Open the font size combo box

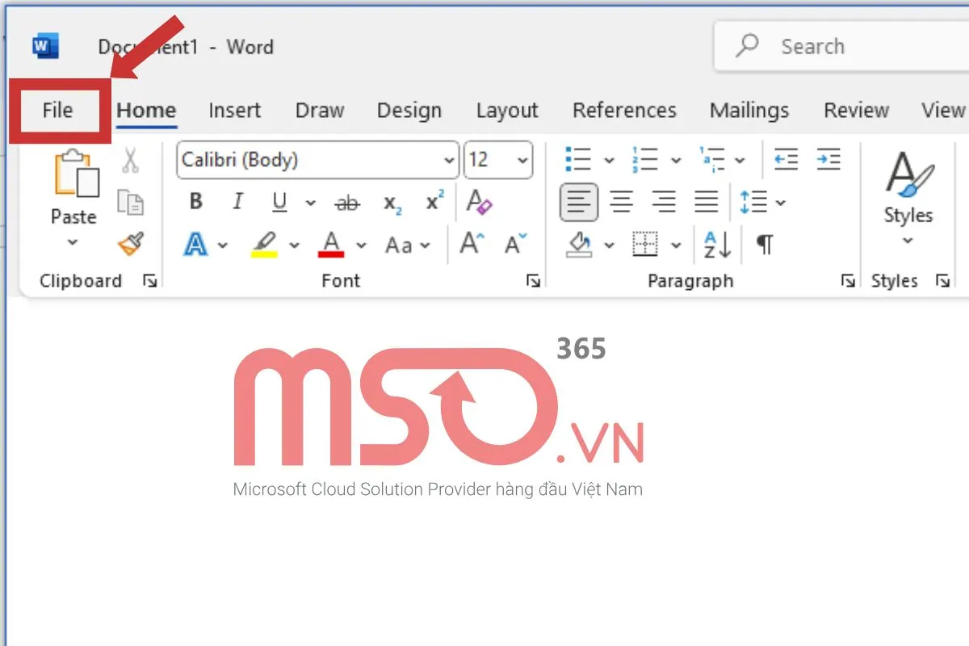(x=498, y=159)
